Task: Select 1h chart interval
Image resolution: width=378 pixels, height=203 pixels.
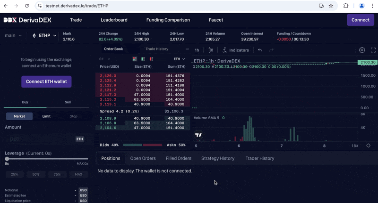Action: [x=197, y=50]
